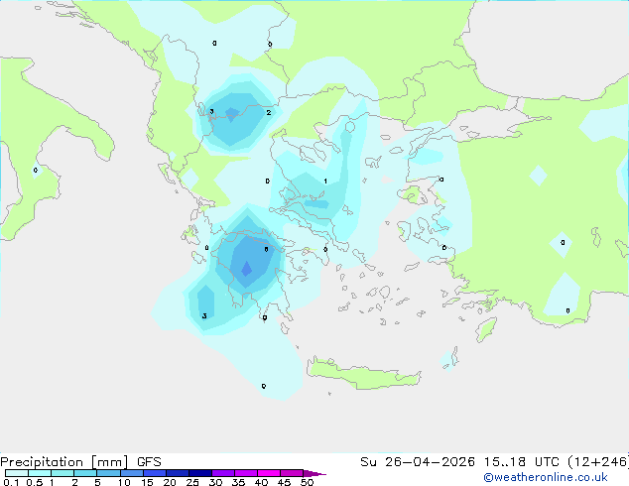Click the 0.5–1 mm legend color box

tap(40, 473)
